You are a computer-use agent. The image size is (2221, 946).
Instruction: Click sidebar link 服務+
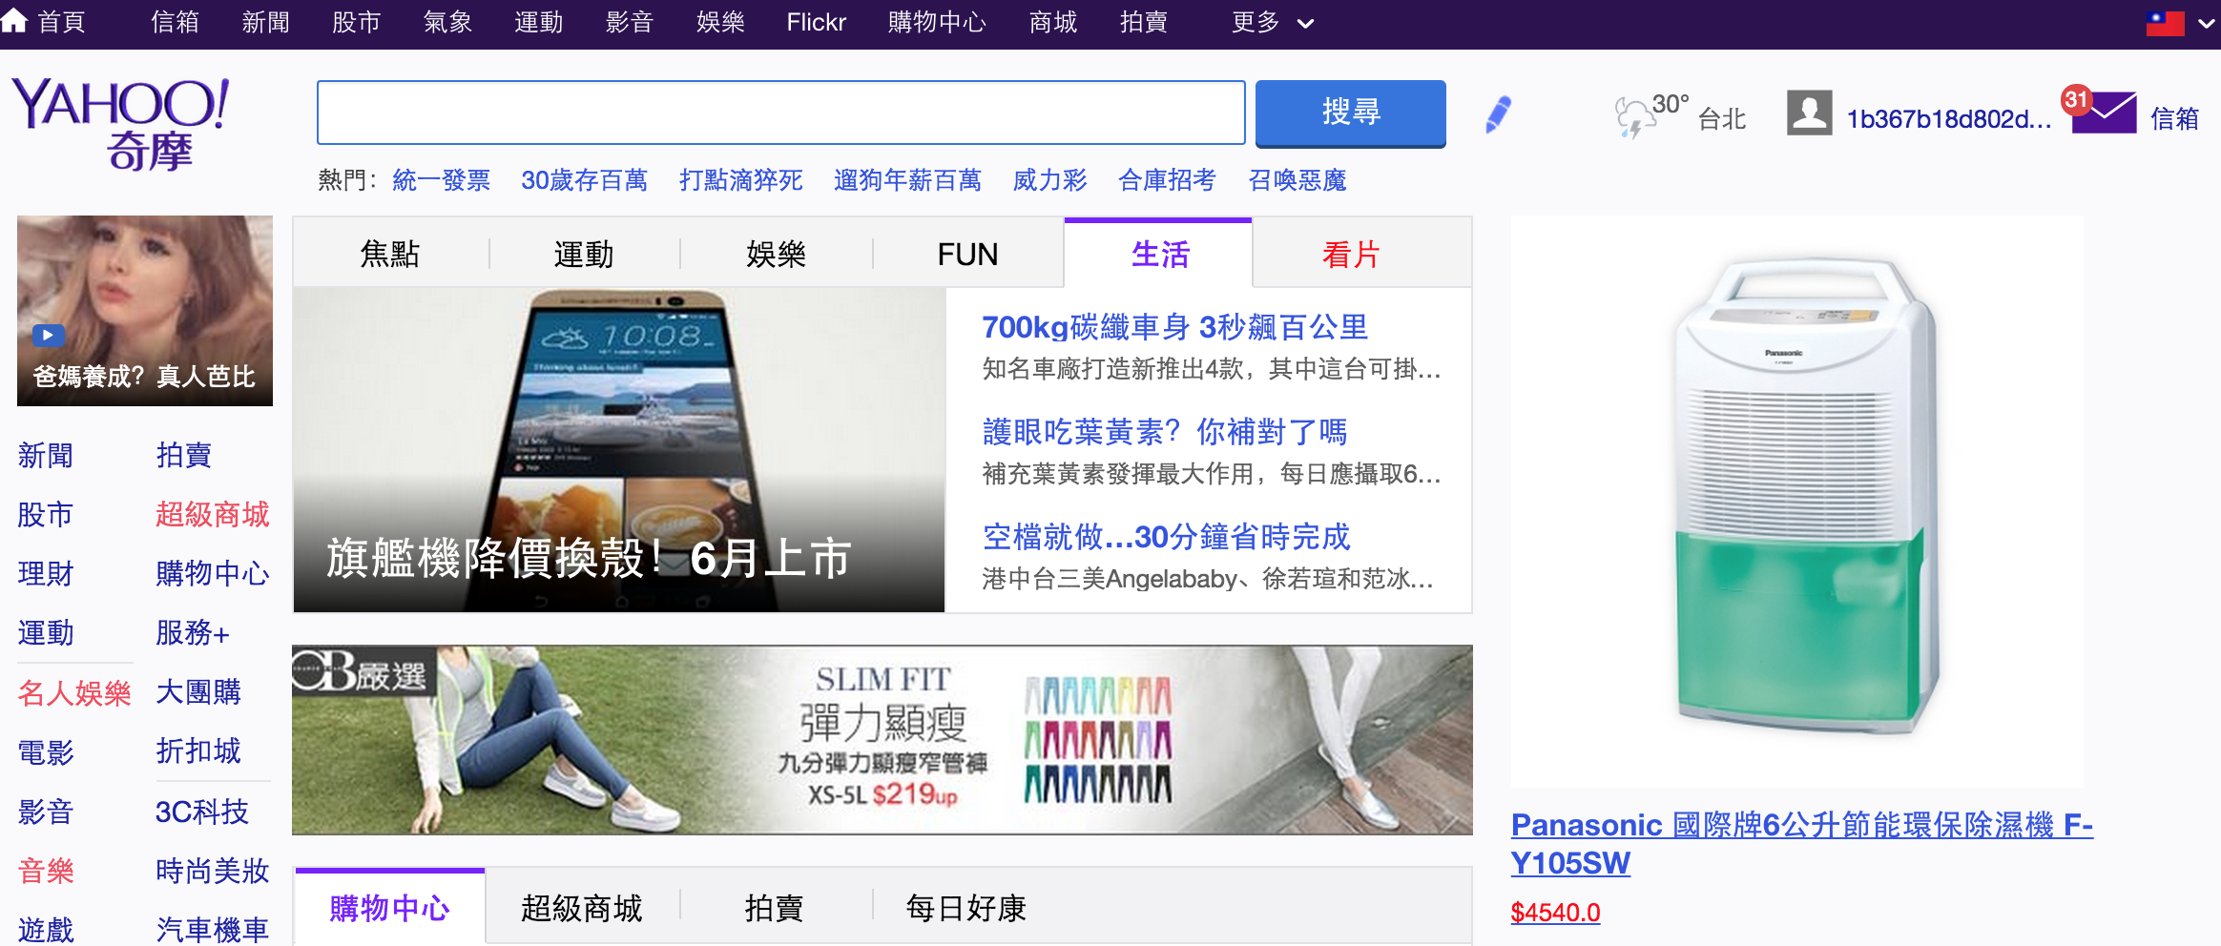[x=193, y=632]
